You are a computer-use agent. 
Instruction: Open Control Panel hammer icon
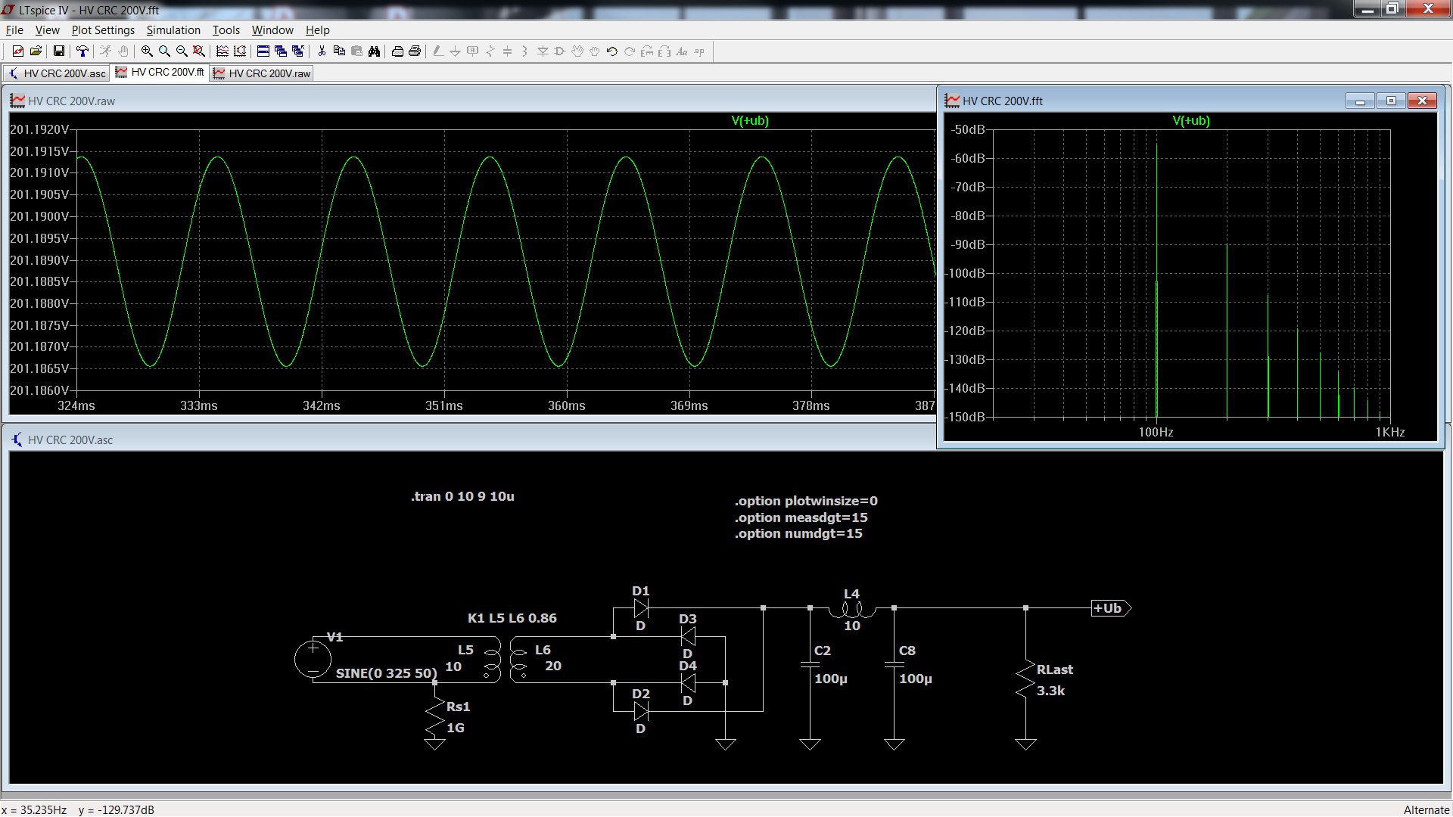[82, 51]
